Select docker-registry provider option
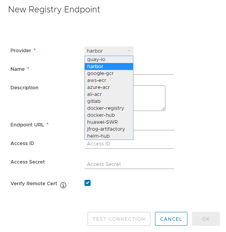 point(109,108)
